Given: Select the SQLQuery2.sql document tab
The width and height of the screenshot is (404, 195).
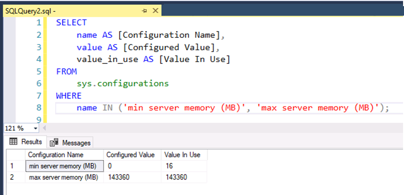Looking at the screenshot, I should 82,11.
